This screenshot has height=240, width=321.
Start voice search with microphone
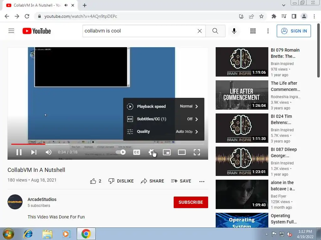pyautogui.click(x=234, y=31)
